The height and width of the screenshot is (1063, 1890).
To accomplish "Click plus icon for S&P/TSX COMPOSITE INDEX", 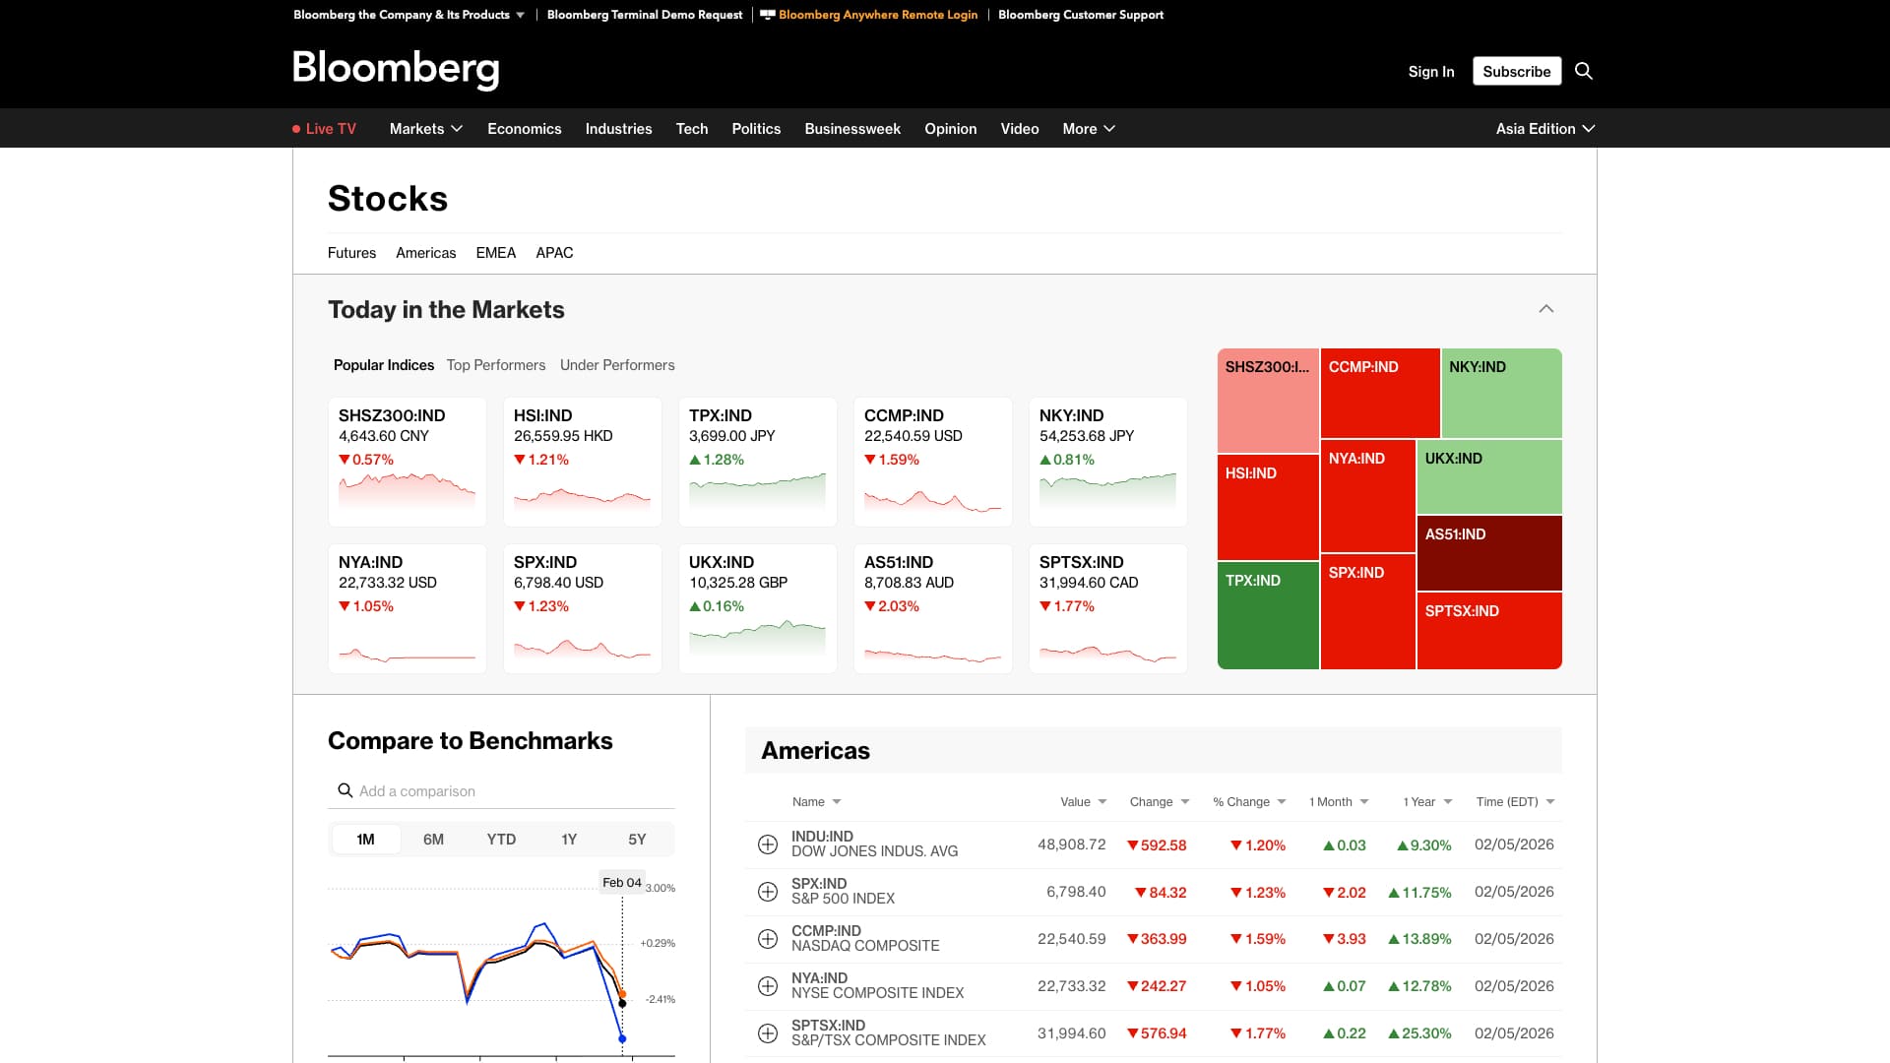I will [x=768, y=1033].
